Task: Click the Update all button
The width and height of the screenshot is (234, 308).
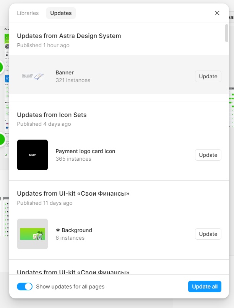Action: coord(205,287)
